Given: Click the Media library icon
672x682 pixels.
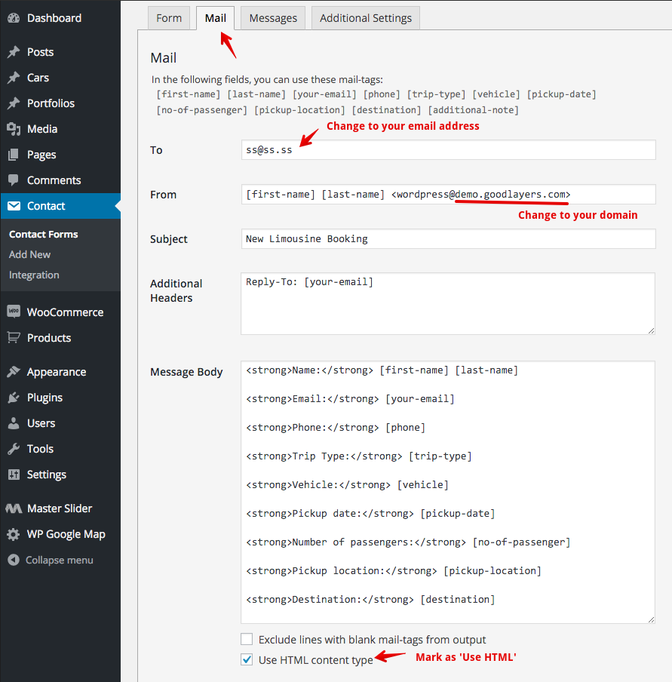Looking at the screenshot, I should coord(14,129).
